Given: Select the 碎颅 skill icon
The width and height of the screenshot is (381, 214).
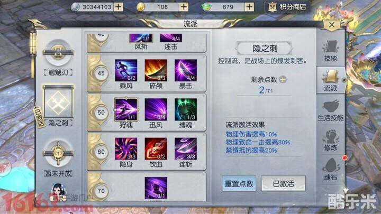Looking at the screenshot, I should [x=156, y=70].
